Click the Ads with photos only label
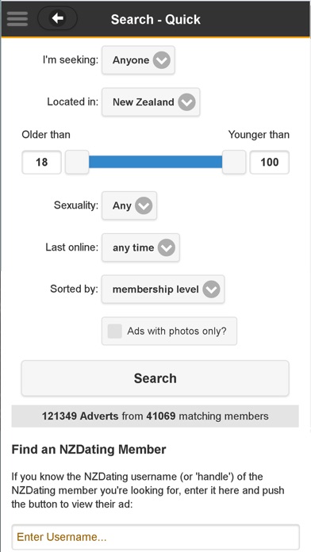Image resolution: width=311 pixels, height=552 pixels. point(177,332)
